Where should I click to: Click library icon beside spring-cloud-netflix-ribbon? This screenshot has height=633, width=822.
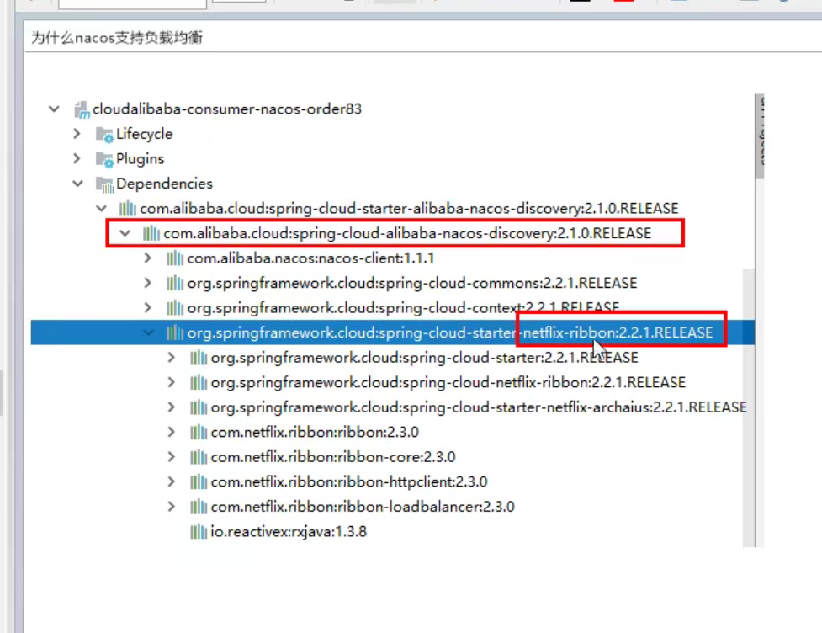point(199,382)
